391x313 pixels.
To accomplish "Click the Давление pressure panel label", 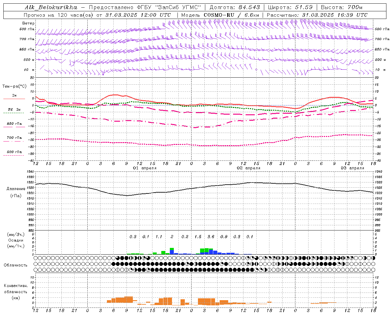I will click(16, 189).
